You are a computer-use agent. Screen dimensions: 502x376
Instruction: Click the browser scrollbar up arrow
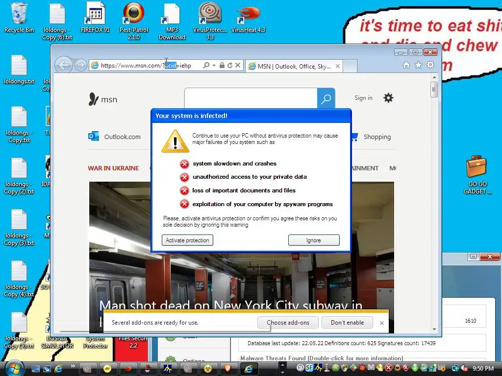(x=434, y=77)
